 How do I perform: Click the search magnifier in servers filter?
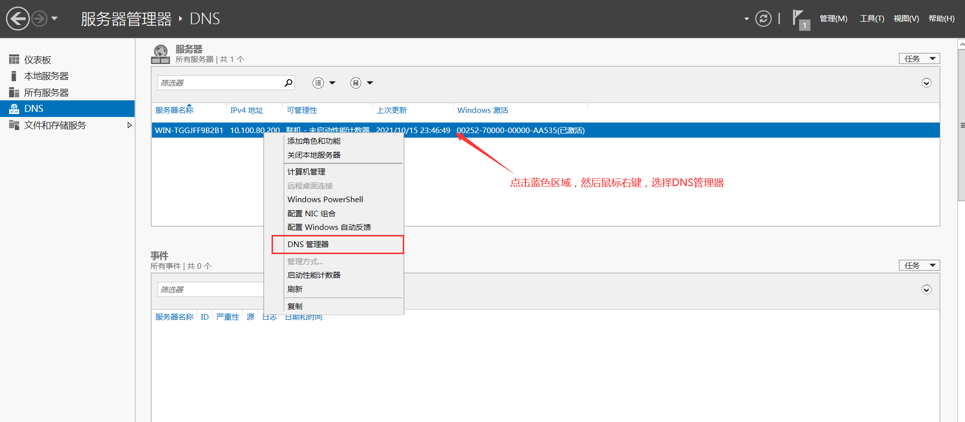(288, 83)
